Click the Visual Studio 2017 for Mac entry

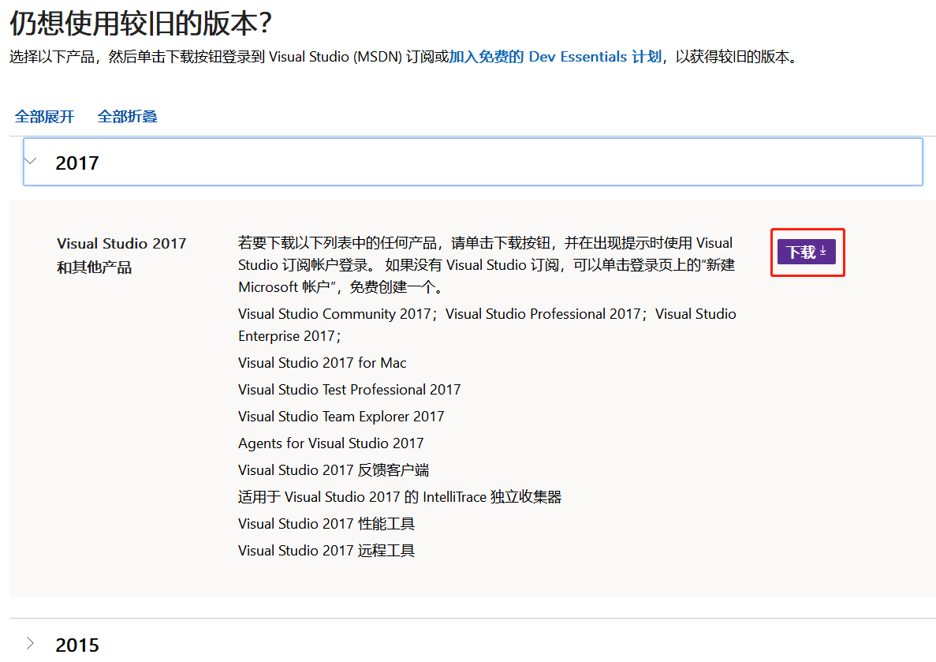[323, 363]
